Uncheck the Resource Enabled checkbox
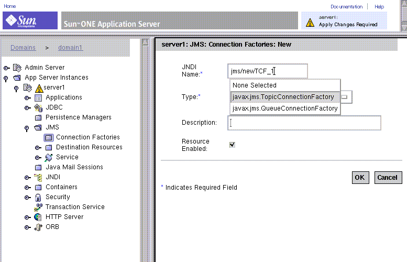The image size is (407, 262). click(232, 145)
